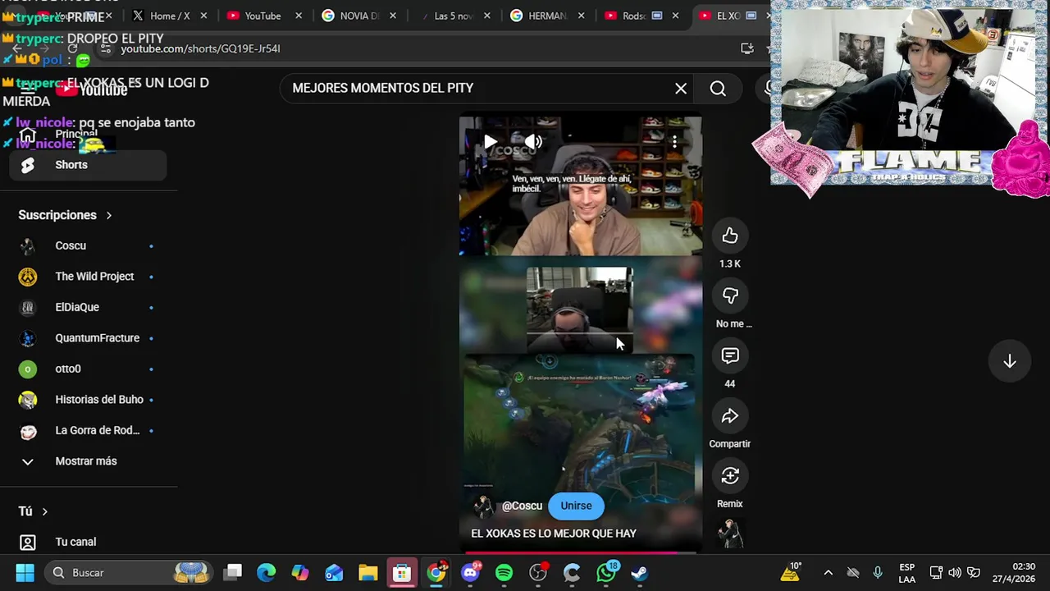Open the weather widget showing 10°
1050x591 pixels.
pyautogui.click(x=791, y=573)
